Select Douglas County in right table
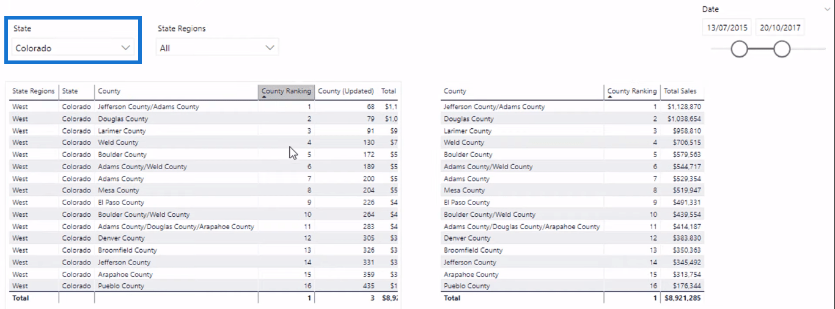Screen dimensions: 835x309 tap(468, 119)
